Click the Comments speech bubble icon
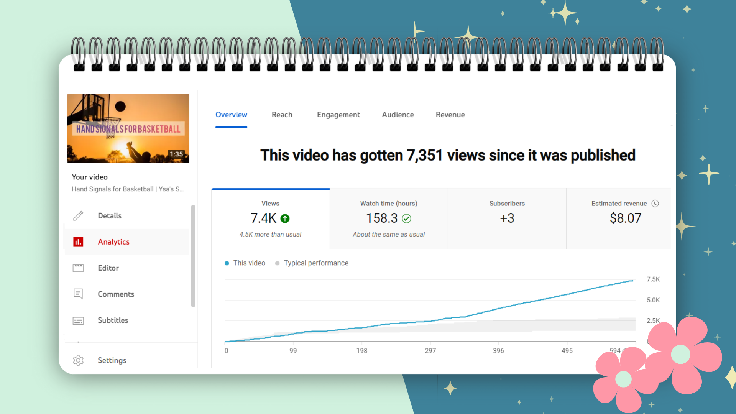736x414 pixels. 78,294
